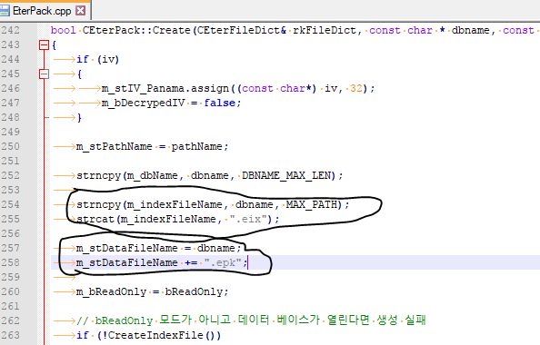The height and width of the screenshot is (345, 540).
Task: Click 'm_bReadOnly = bReadOnly' line
Action: [x=152, y=292]
